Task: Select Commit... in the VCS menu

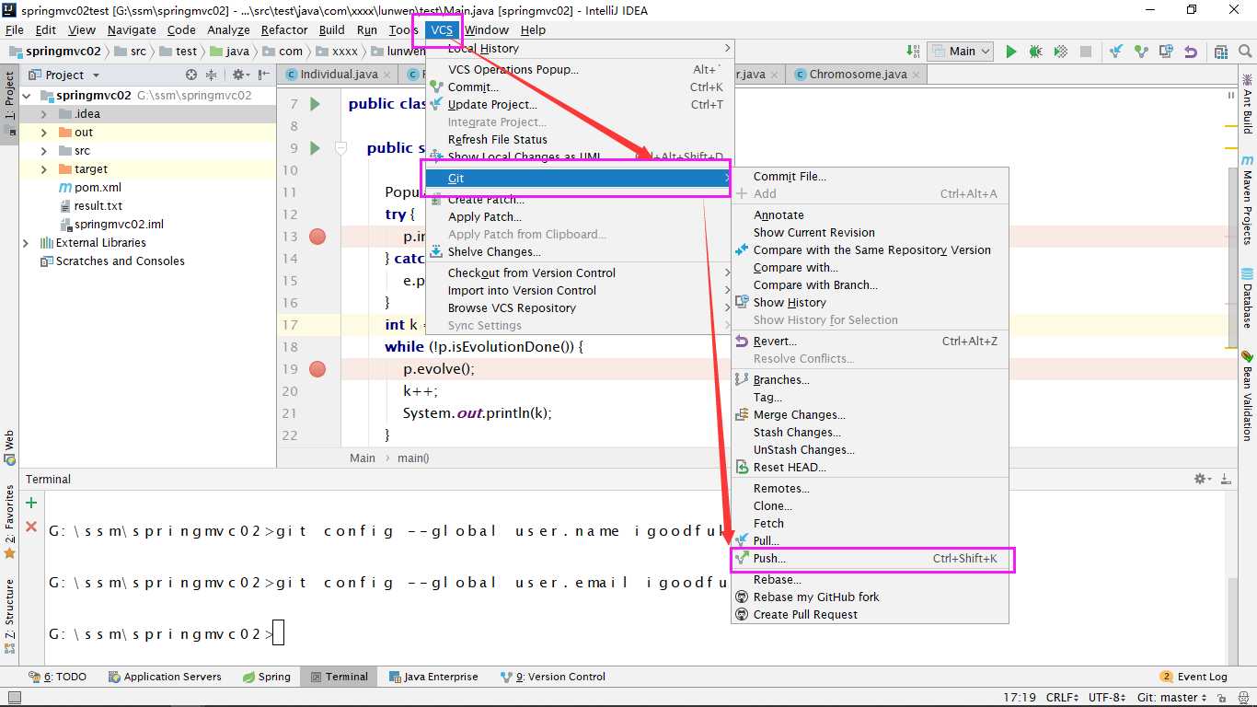Action: 579,87
